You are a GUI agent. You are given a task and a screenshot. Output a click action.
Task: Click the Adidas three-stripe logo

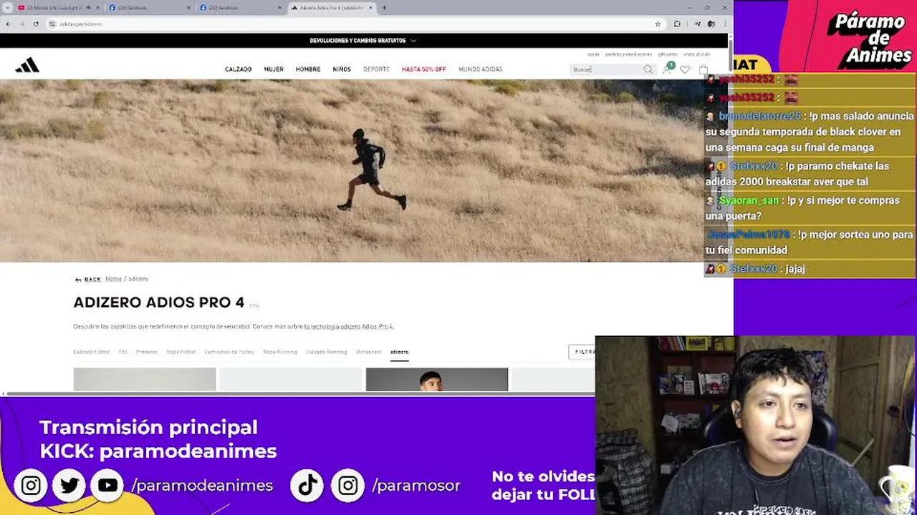click(x=27, y=66)
